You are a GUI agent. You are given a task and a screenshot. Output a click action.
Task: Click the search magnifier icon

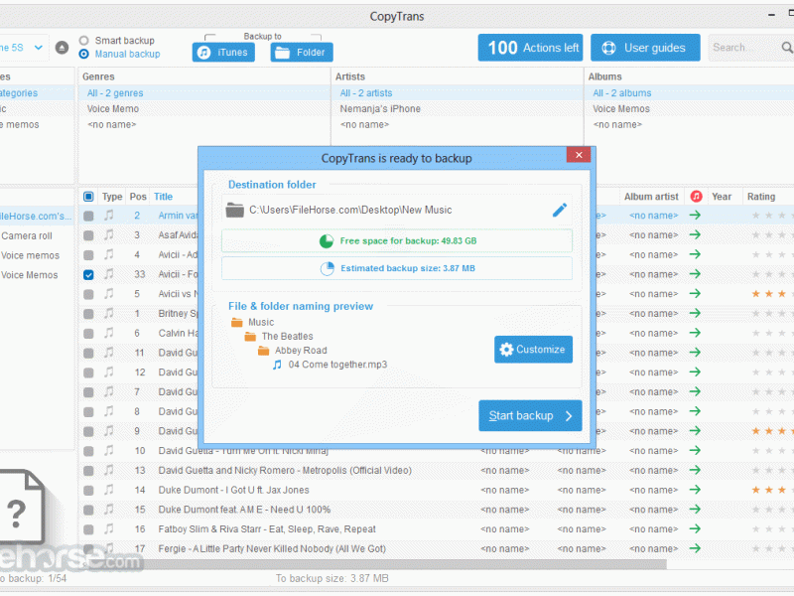[x=787, y=48]
